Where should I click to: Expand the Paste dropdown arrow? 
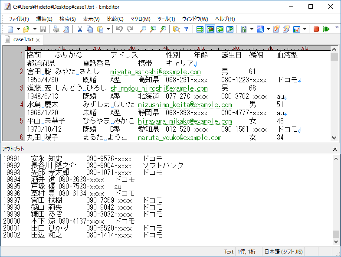pyautogui.click(x=108, y=29)
